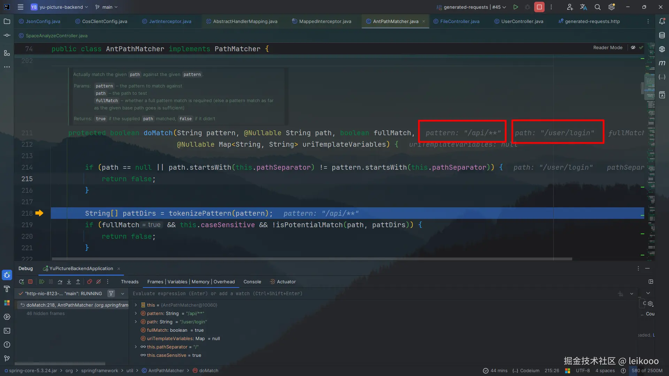Open Search Everywhere
Viewport: 669px width, 376px height.
point(598,7)
